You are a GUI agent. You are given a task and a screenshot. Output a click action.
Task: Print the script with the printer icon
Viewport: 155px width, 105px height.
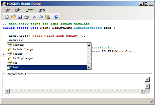pos(26,17)
